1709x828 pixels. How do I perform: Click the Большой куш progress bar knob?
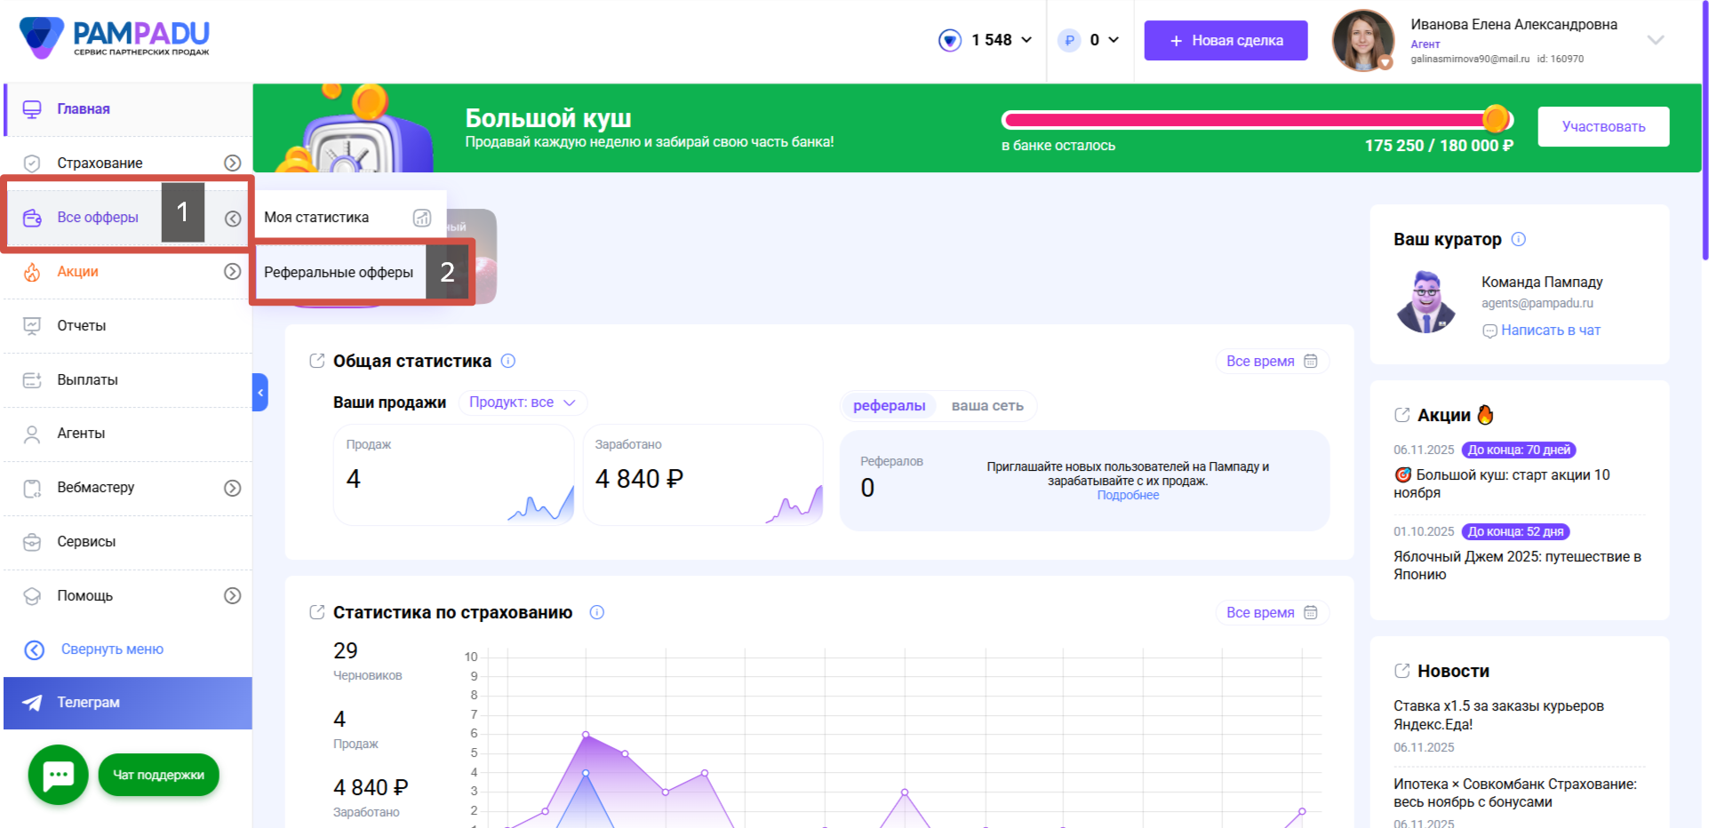(x=1496, y=119)
